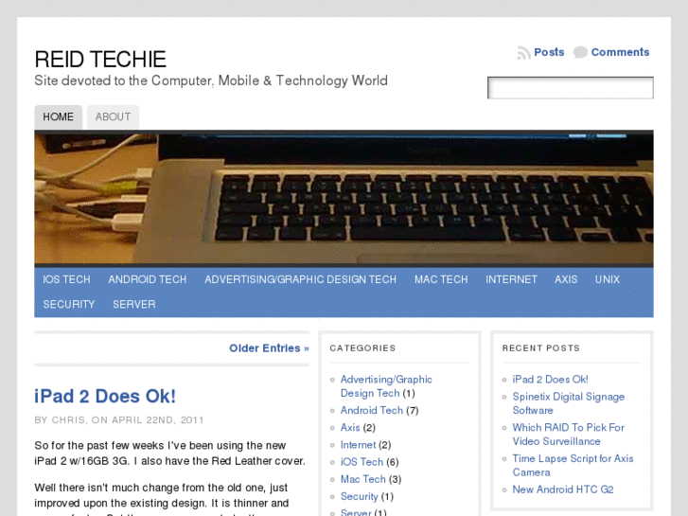The height and width of the screenshot is (516, 688).
Task: Click the REID TECHIE site title
Action: pyautogui.click(x=100, y=60)
